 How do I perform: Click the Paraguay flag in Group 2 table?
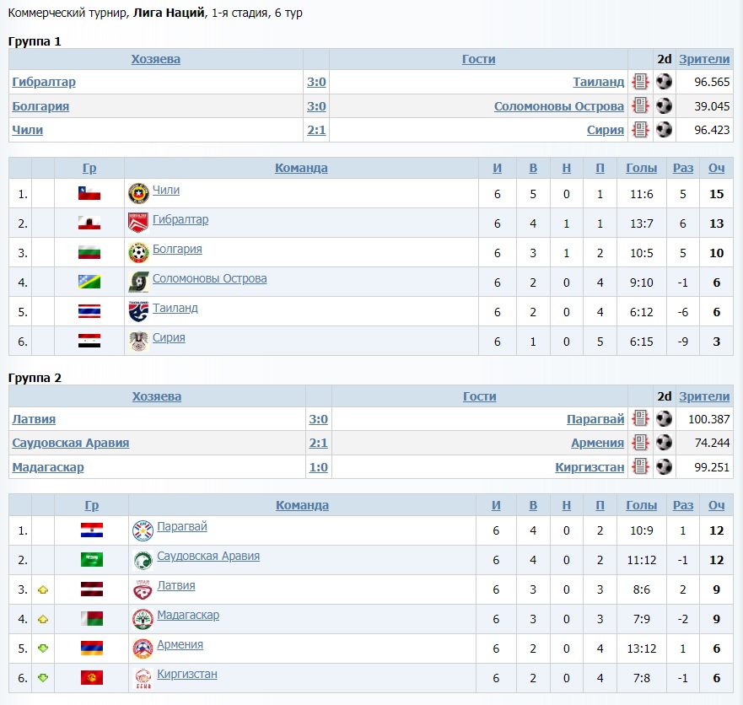91,530
